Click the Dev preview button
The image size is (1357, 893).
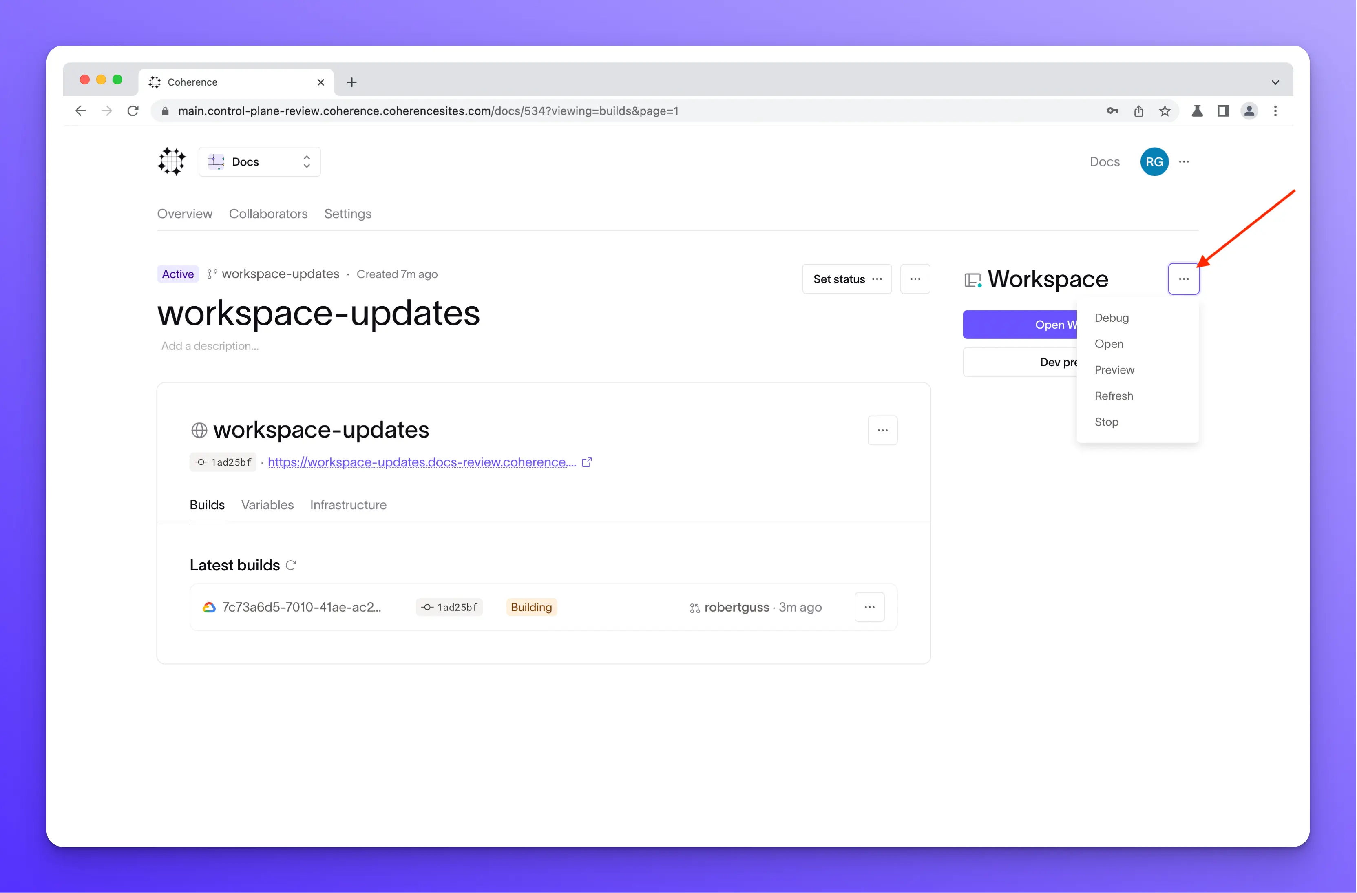coord(1020,362)
